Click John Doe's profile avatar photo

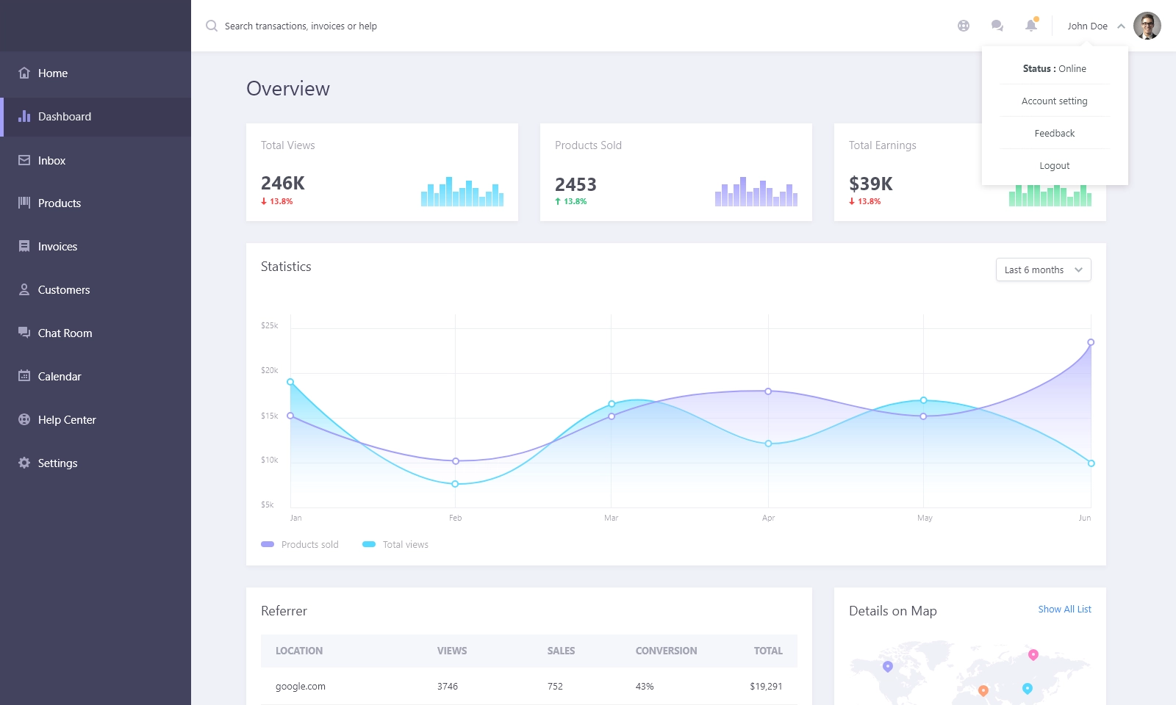1147,26
